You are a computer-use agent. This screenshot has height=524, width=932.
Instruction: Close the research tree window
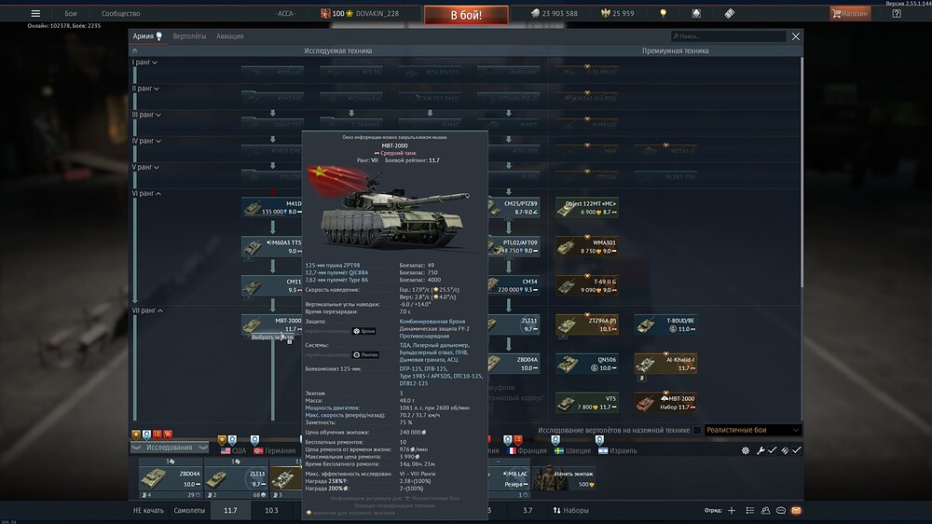click(x=795, y=36)
